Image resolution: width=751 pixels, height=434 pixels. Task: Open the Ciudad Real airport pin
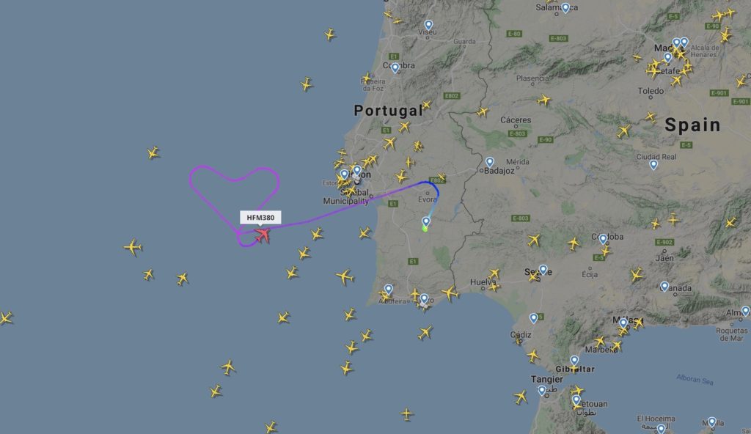tap(653, 165)
